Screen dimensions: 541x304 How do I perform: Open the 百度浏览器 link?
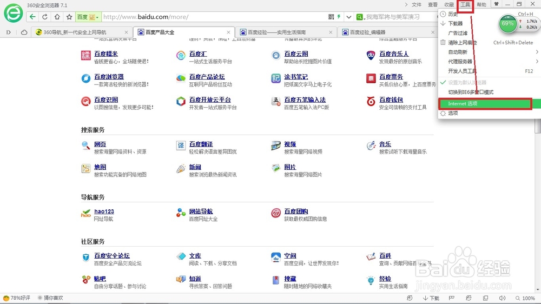point(109,77)
